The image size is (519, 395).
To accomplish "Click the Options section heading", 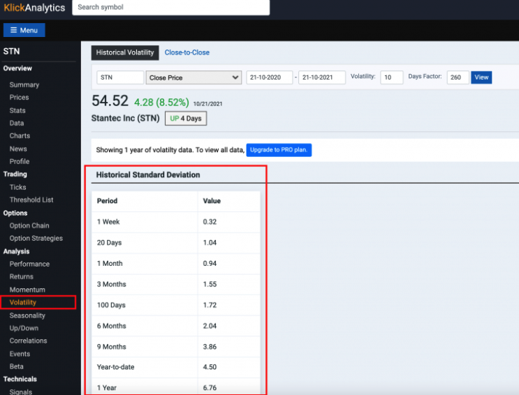I will click(x=15, y=213).
